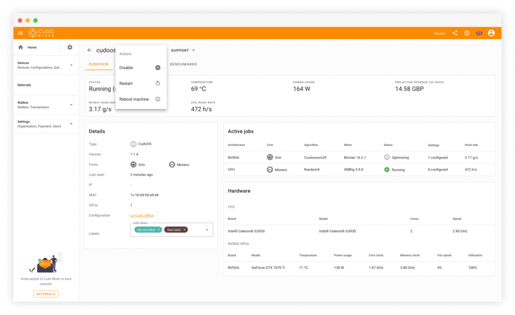This screenshot has height=315, width=515.
Task: Open the hamburger navigation menu
Action: click(x=20, y=32)
